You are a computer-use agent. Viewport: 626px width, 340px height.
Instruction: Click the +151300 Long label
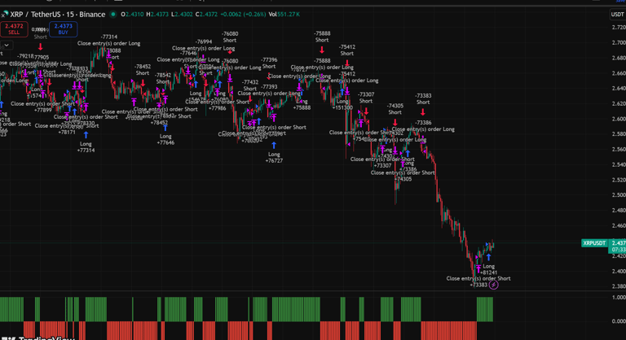(x=342, y=104)
